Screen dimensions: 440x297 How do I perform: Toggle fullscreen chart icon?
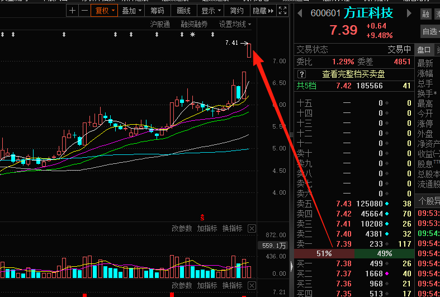pyautogui.click(x=282, y=11)
